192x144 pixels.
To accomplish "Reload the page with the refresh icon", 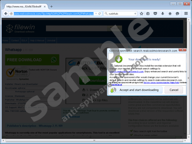I will 99,14.
